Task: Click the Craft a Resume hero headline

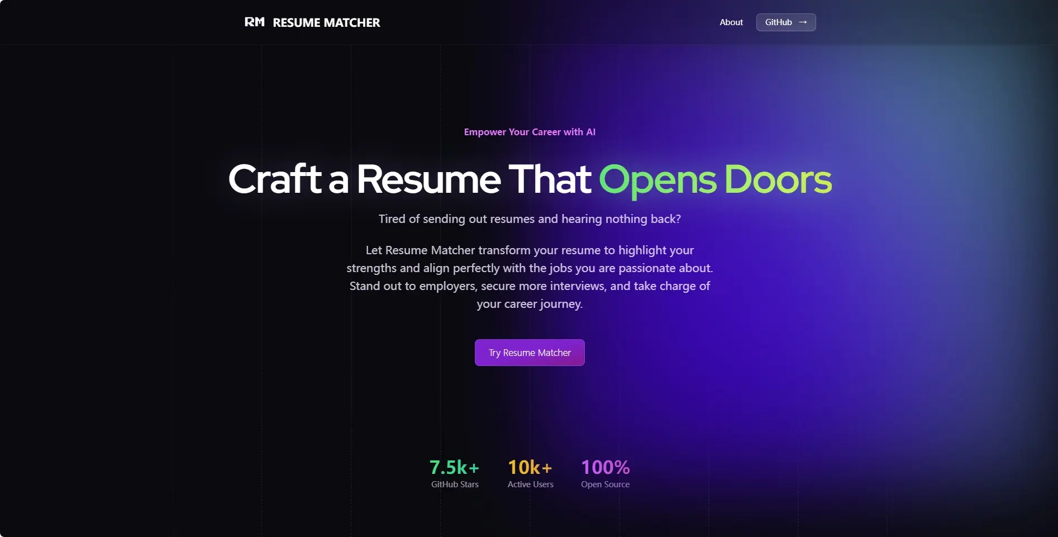Action: [409, 179]
